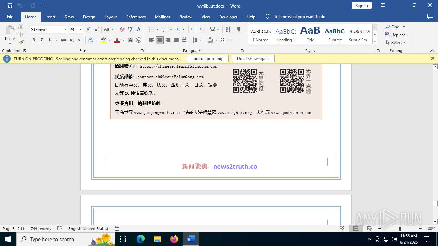Screen dimensions: 438x246
Task: Toggle Show/Hide paragraph marks
Action: point(239,30)
